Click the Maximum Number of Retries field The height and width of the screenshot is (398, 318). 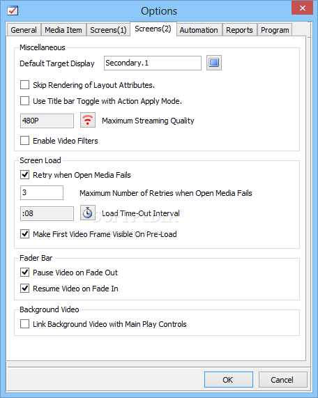pyautogui.click(x=42, y=192)
